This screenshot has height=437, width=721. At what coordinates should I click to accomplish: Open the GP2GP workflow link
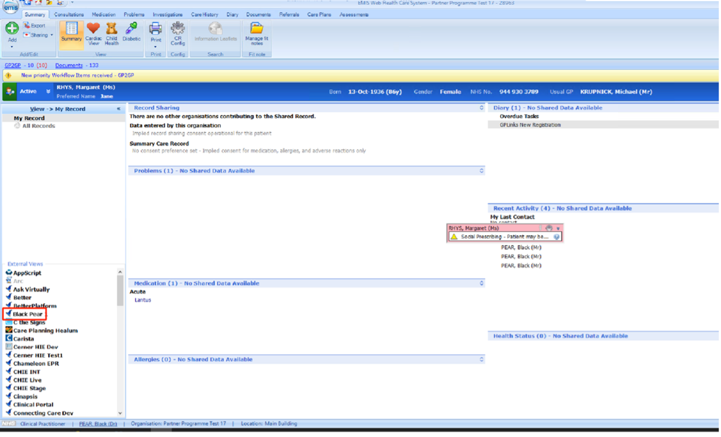[x=13, y=66]
